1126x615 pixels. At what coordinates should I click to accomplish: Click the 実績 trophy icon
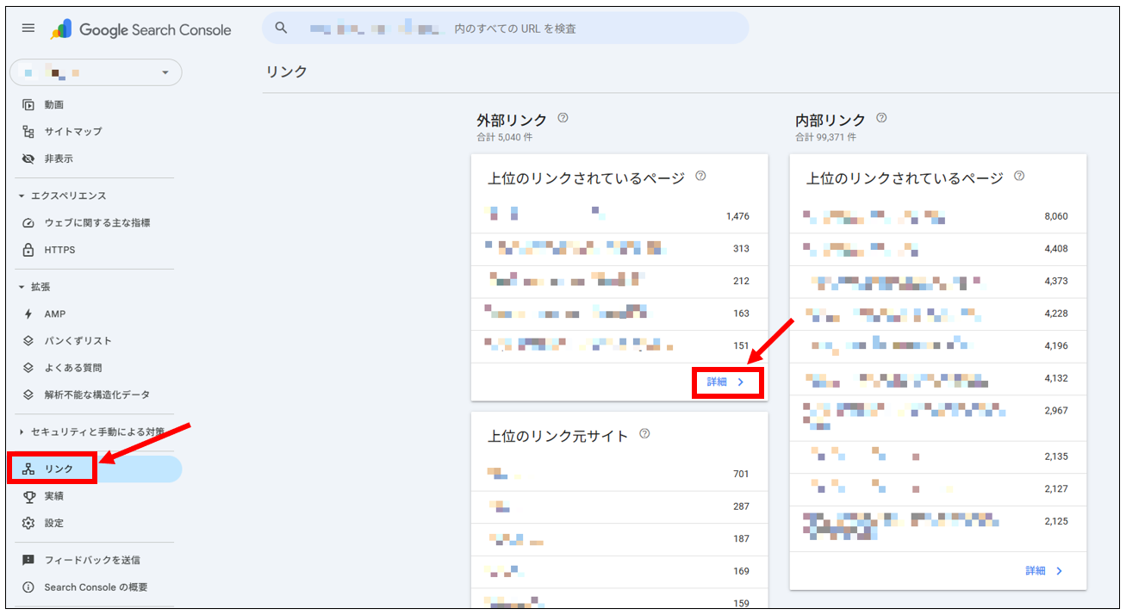click(26, 495)
